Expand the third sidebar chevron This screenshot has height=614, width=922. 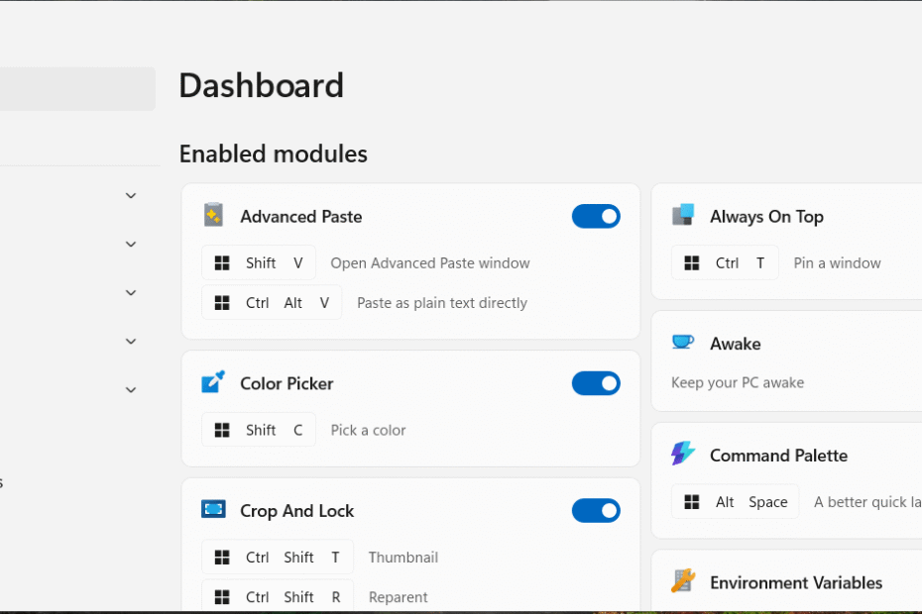131,292
